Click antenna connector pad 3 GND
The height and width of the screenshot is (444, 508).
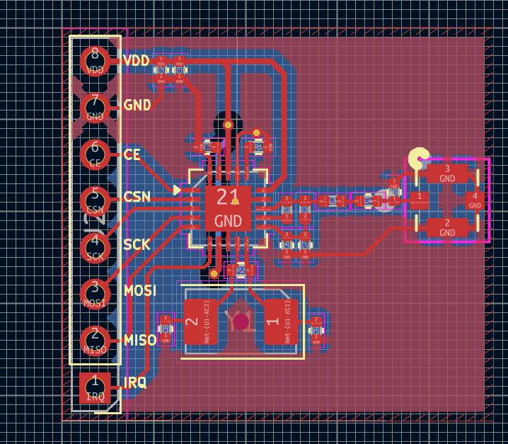pyautogui.click(x=447, y=173)
